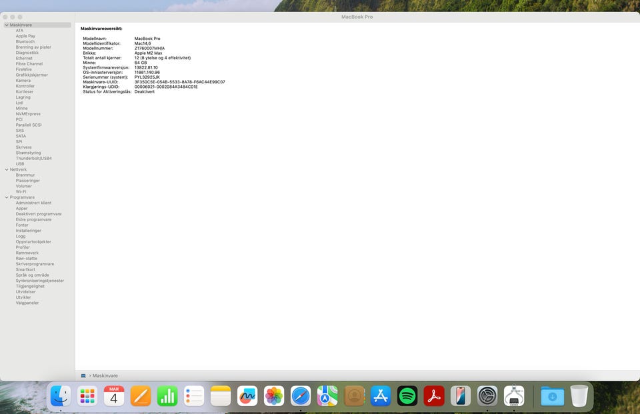Screen dimensions: 640x414
Task: Select USB in the sidebar
Action: pyautogui.click(x=20, y=164)
